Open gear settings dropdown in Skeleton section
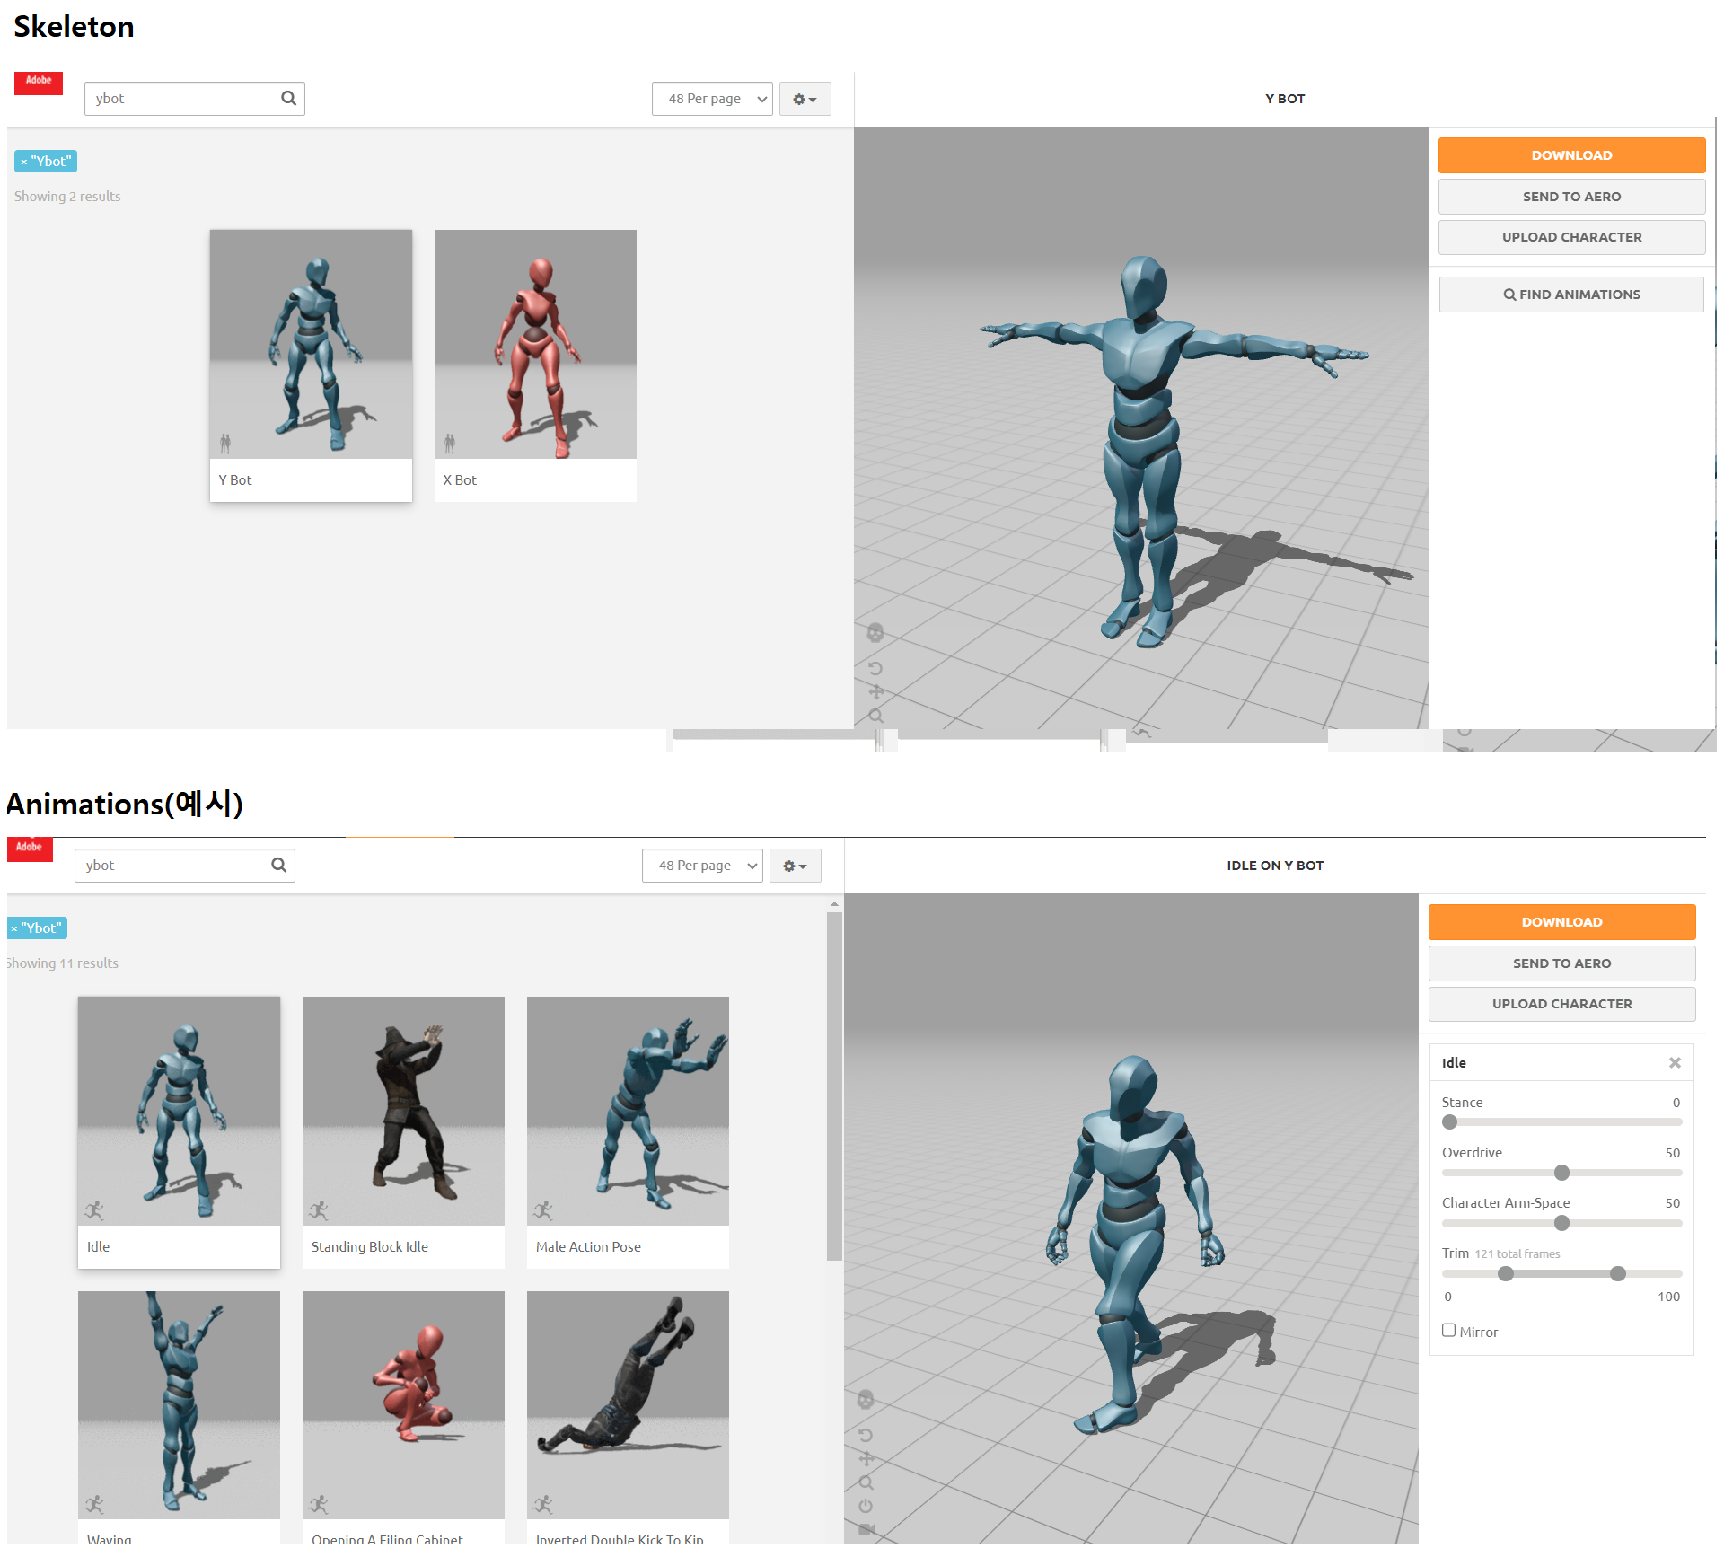Viewport: 1724px width, 1548px height. 805,99
